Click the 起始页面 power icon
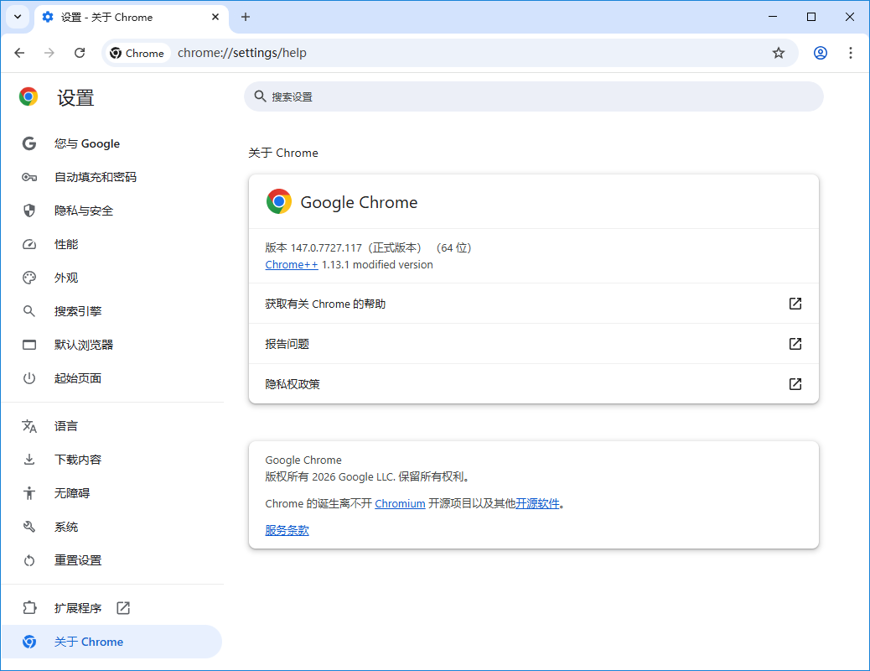This screenshot has width=870, height=671. tap(29, 378)
